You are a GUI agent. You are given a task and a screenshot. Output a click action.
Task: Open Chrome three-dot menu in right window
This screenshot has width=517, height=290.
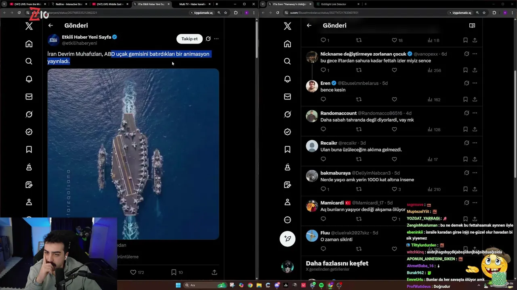click(512, 12)
